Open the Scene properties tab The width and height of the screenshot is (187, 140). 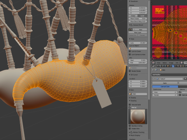click(x=163, y=66)
